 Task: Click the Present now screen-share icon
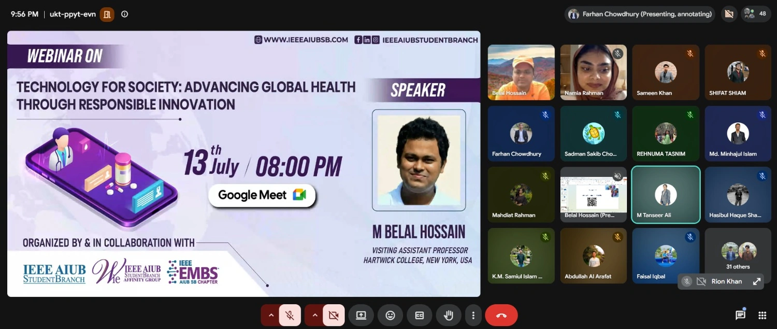(361, 315)
